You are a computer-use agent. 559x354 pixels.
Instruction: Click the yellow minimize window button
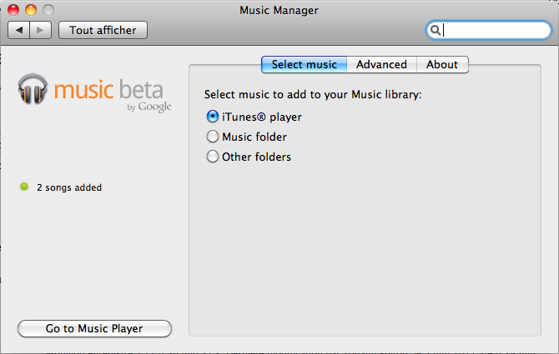tap(31, 10)
